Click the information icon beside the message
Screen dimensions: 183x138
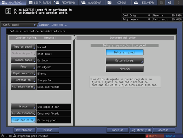point(8,11)
